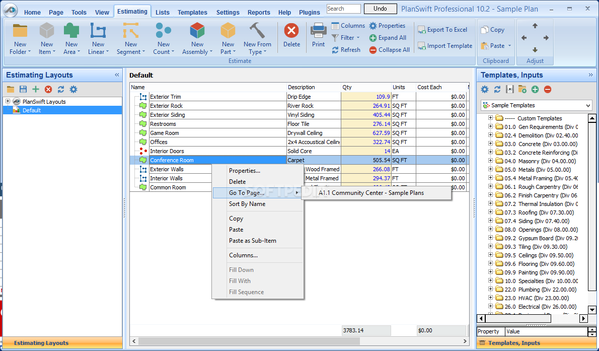This screenshot has height=351, width=599.
Task: Collapse the Estimating Layouts panel chevron
Action: coord(117,75)
